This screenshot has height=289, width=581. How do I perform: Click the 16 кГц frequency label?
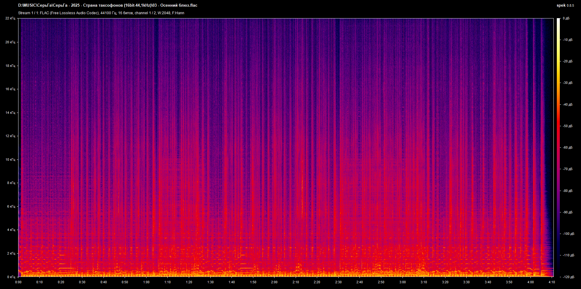pyautogui.click(x=10, y=89)
